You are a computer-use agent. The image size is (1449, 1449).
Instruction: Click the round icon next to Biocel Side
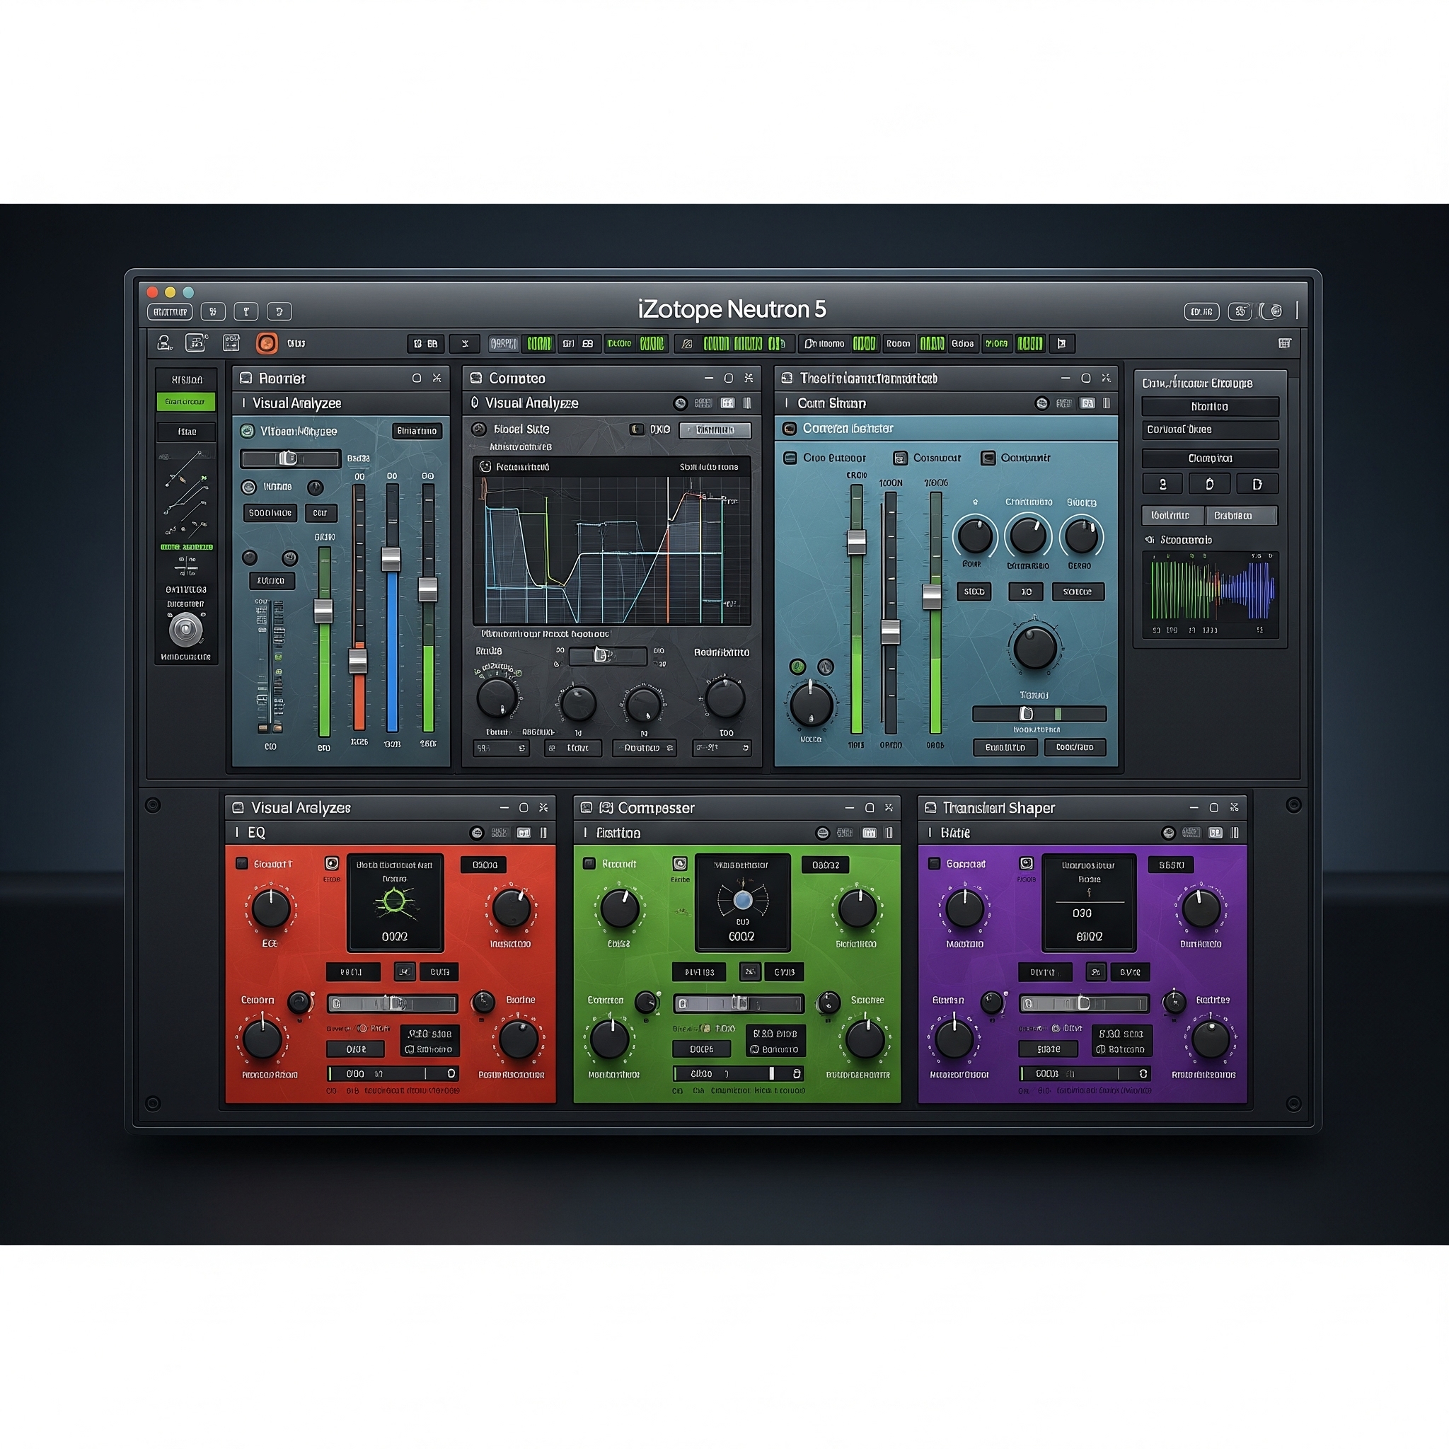point(478,429)
